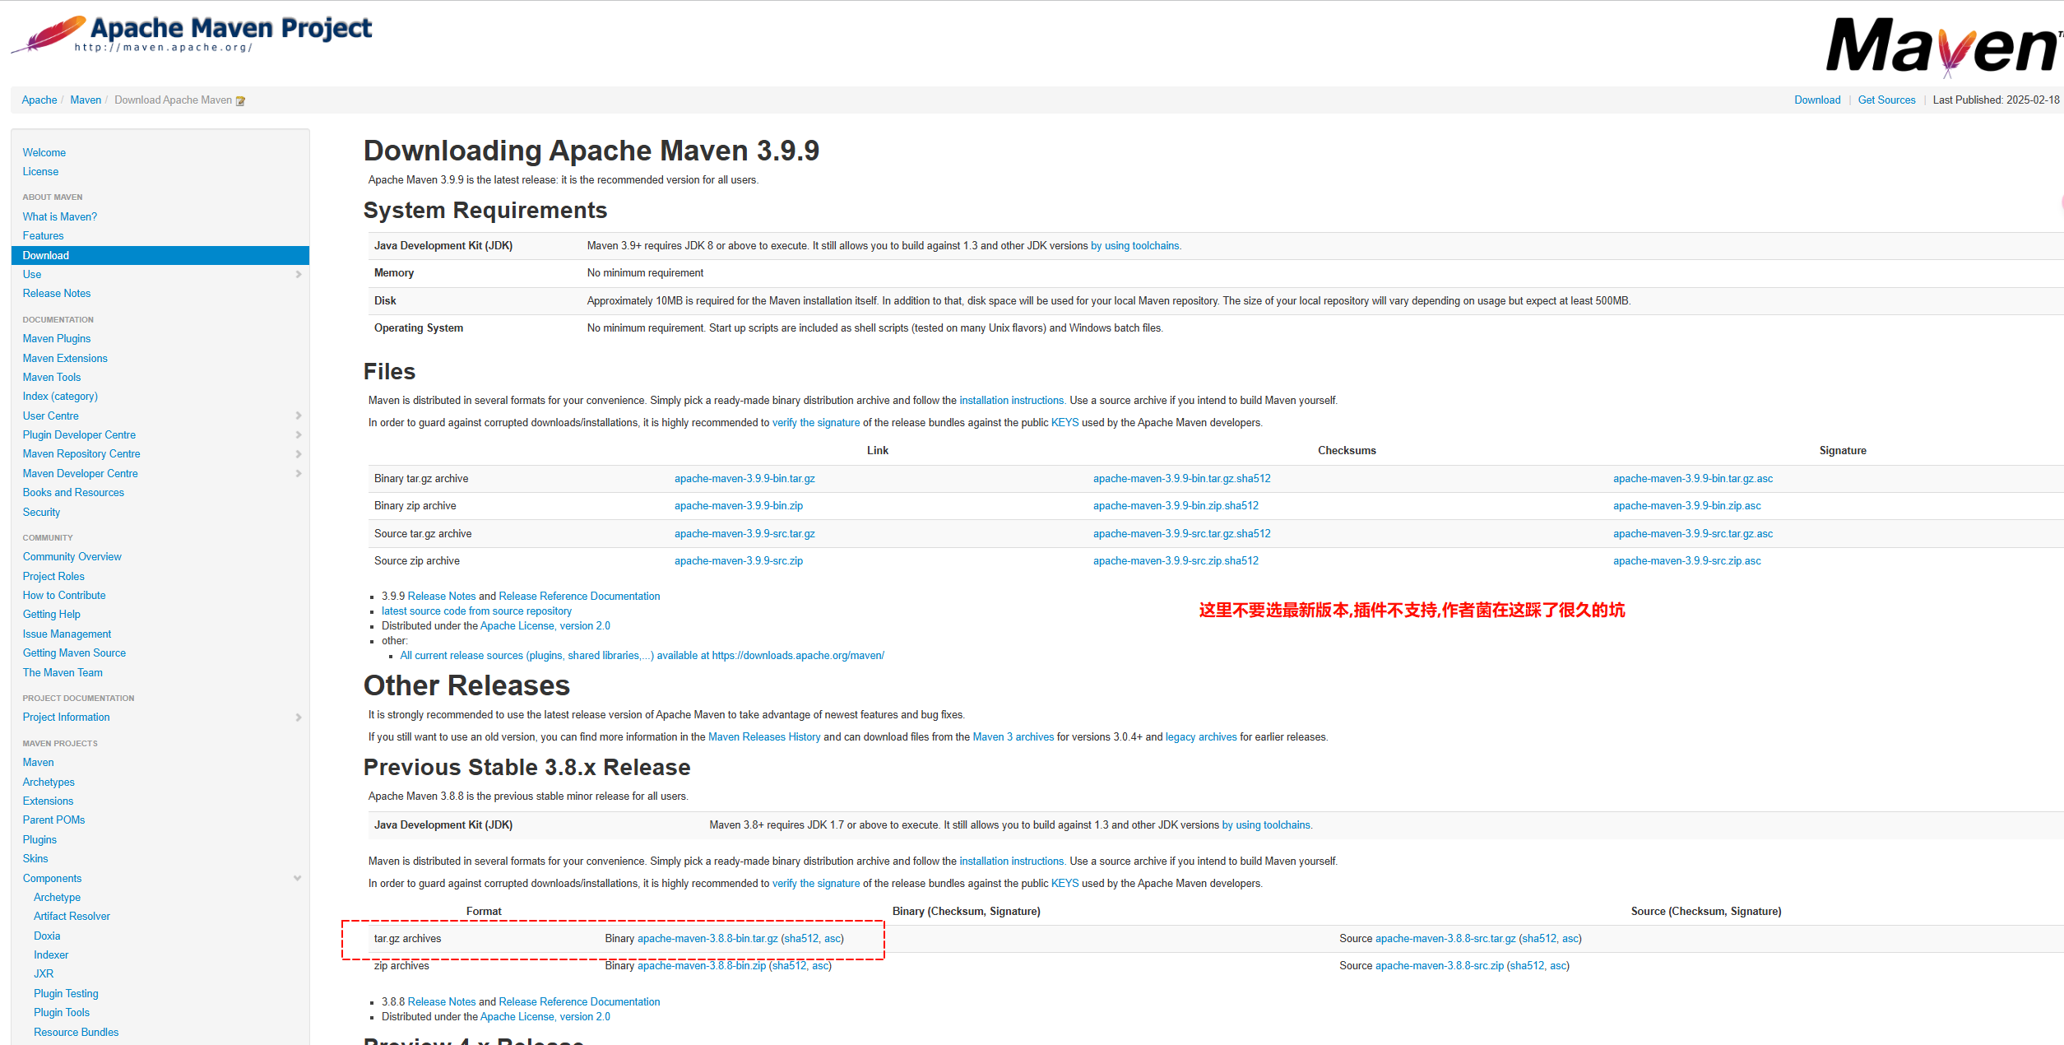Image resolution: width=2064 pixels, height=1045 pixels.
Task: Open Community Overview in the sidebar
Action: click(x=72, y=557)
